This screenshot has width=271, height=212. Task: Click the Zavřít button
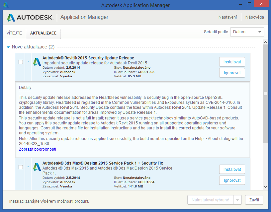pos(254,200)
